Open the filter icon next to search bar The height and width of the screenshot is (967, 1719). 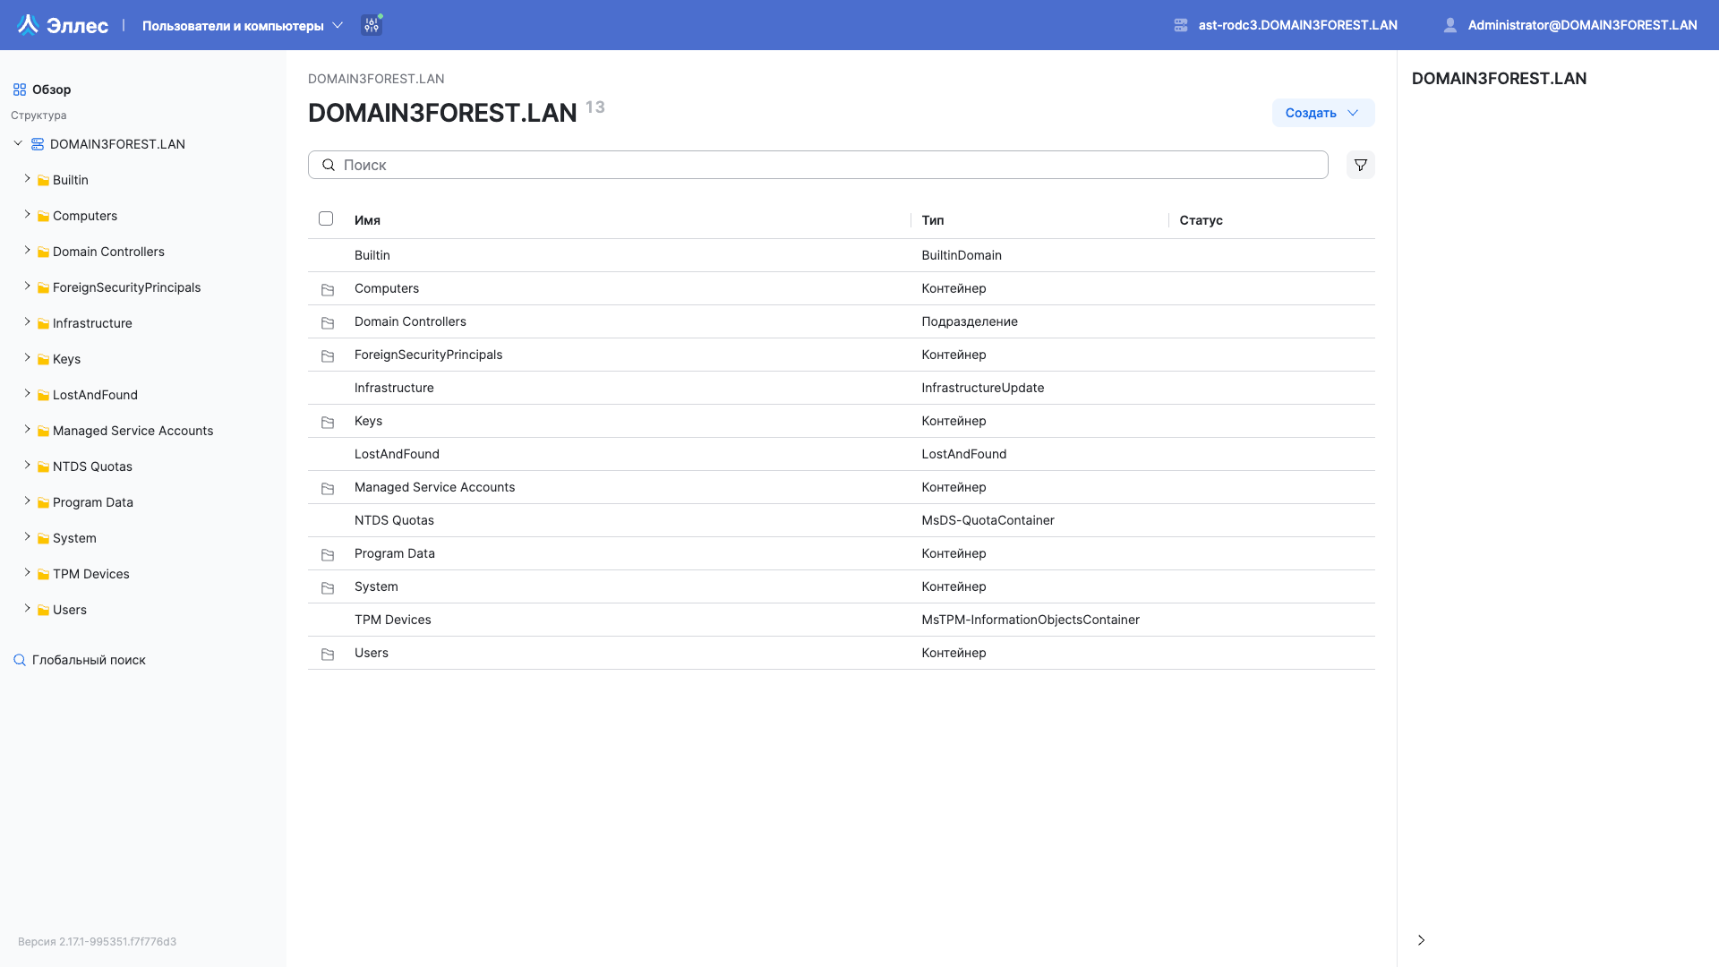[x=1360, y=165]
